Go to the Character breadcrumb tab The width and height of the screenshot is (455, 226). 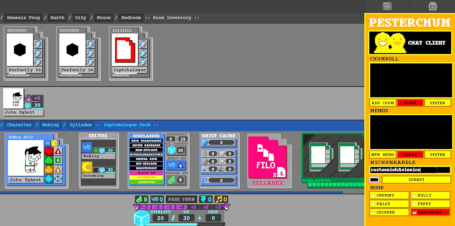[x=19, y=125]
